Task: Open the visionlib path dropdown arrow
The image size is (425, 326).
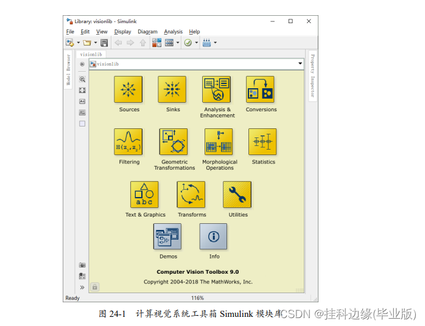Action: click(x=300, y=63)
